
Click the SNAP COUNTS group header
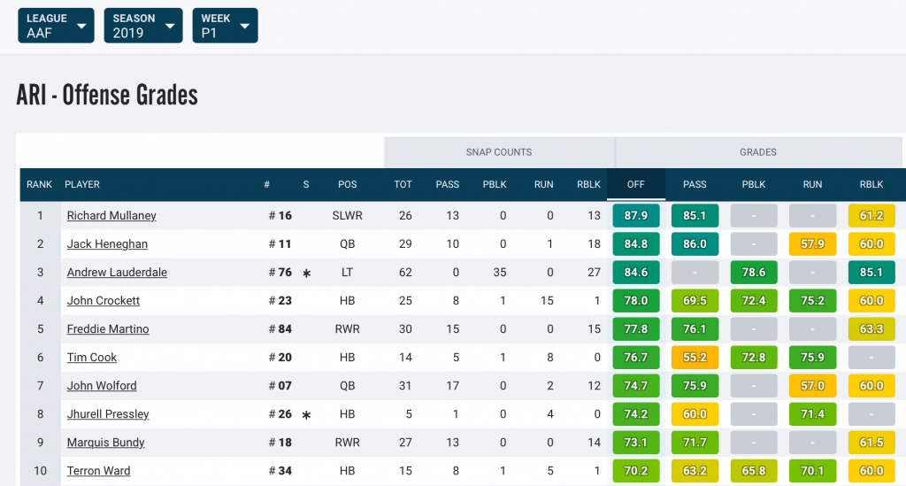click(499, 152)
